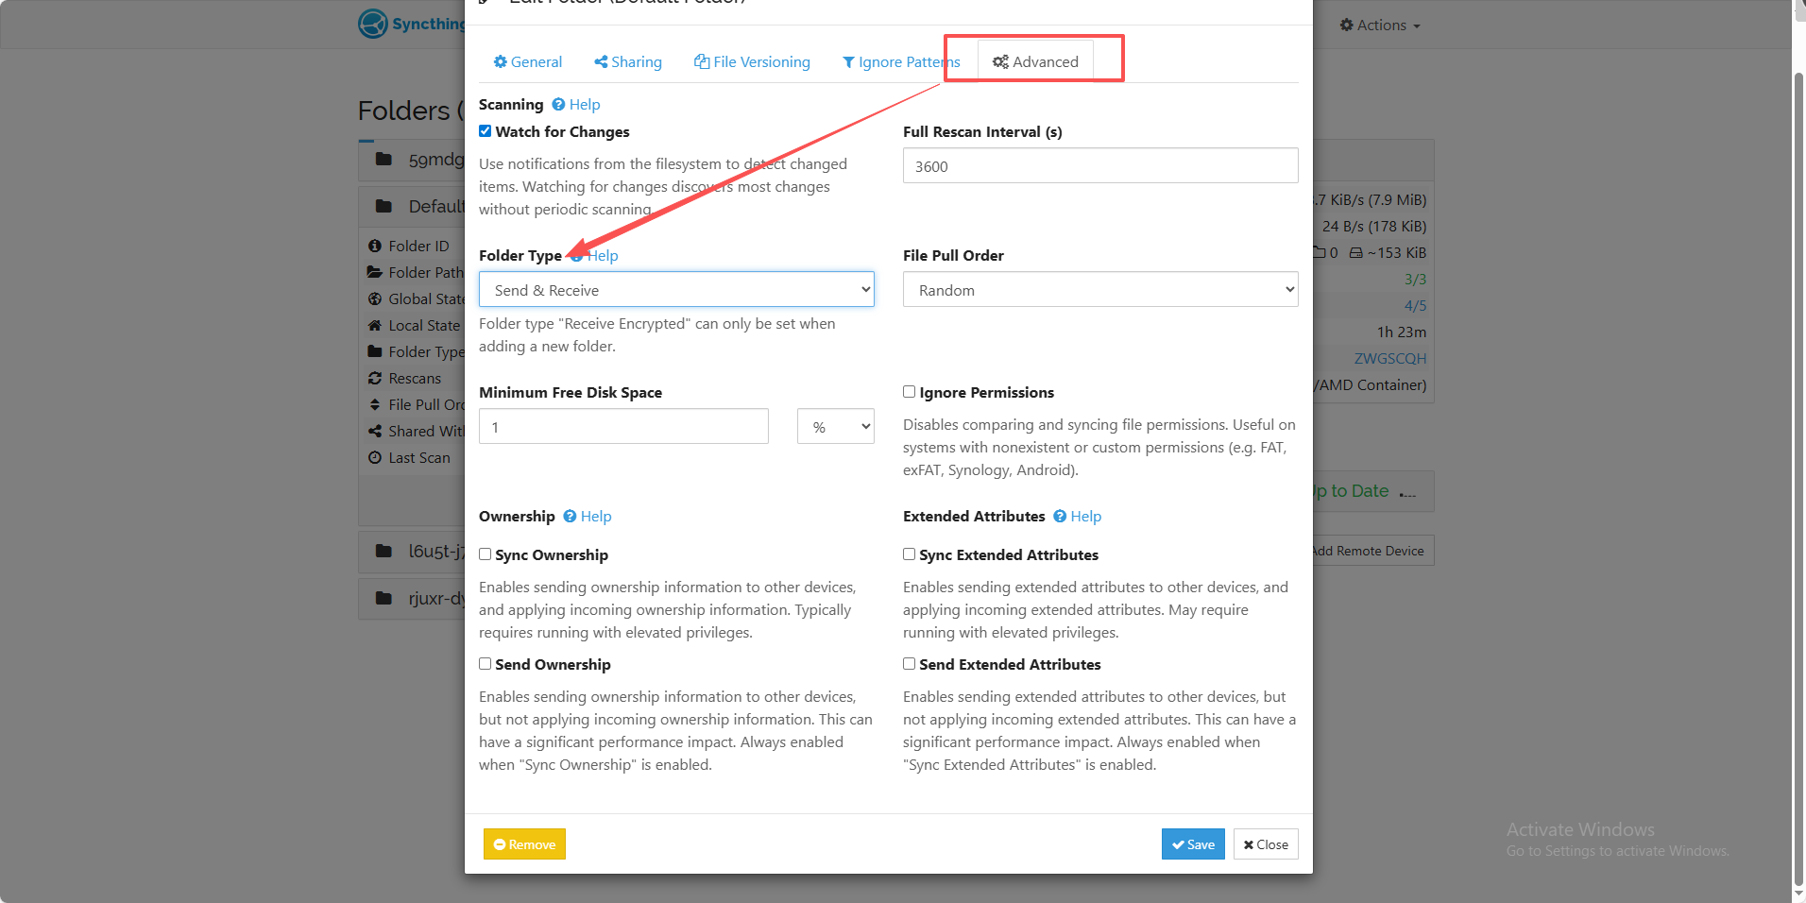Click the Full Rescan Interval input field
The width and height of the screenshot is (1806, 903).
[x=1100, y=165]
